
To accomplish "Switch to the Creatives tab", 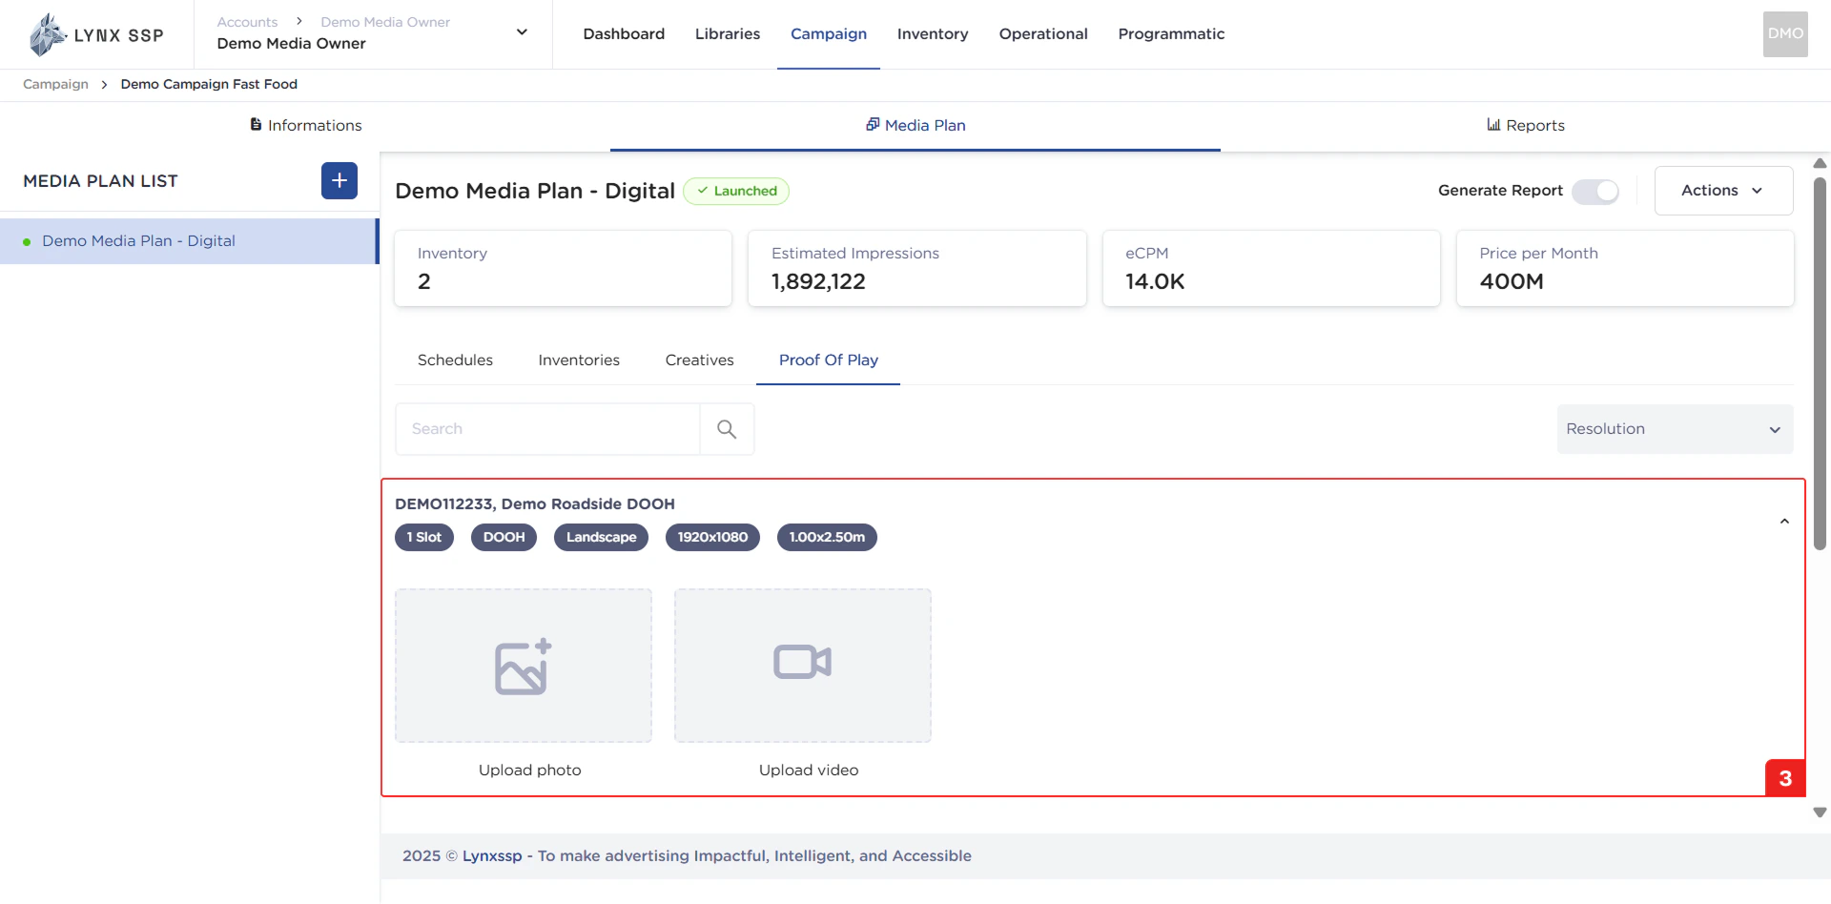I will [x=699, y=360].
